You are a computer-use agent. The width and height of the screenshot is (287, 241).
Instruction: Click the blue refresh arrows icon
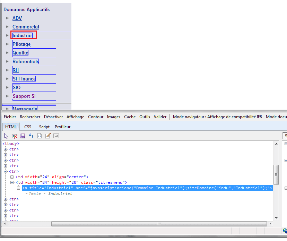pyautogui.click(x=31, y=136)
